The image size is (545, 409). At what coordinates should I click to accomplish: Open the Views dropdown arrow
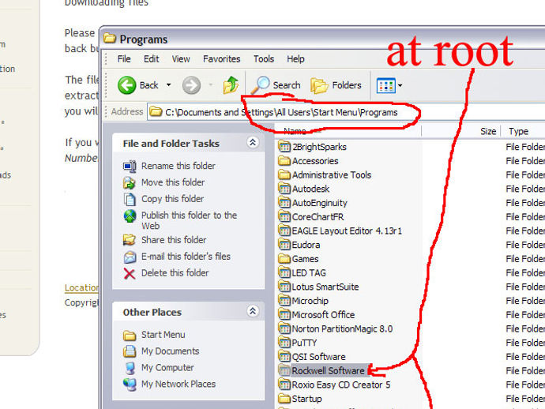(400, 85)
